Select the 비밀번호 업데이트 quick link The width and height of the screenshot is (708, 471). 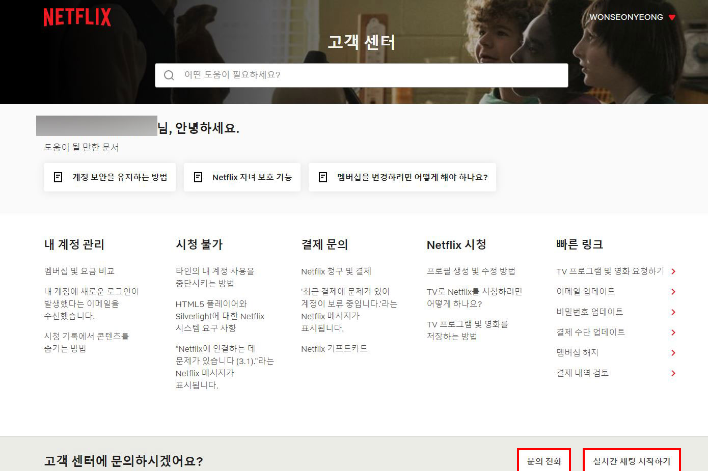tap(590, 312)
